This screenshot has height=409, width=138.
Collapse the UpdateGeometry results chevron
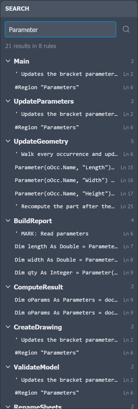pyautogui.click(x=8, y=141)
